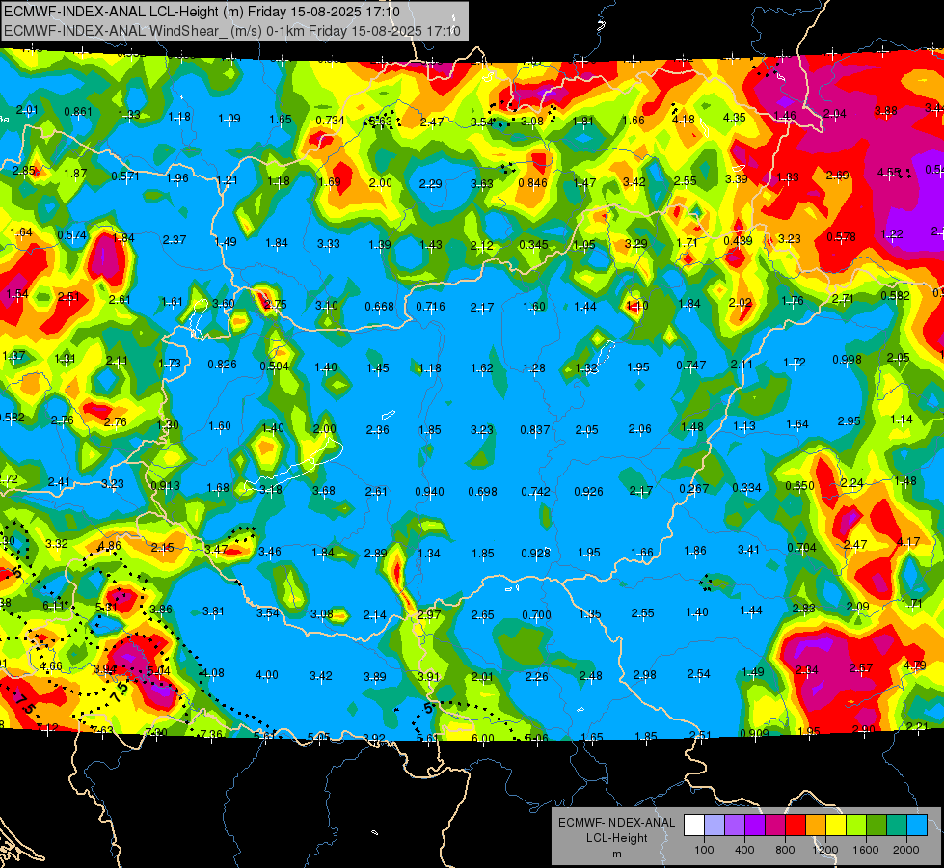Select the grid value 3.60

coord(224,304)
